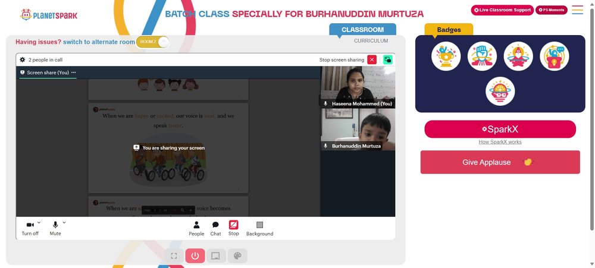Click the PlanetSpark logo
The width and height of the screenshot is (595, 268).
tap(49, 15)
